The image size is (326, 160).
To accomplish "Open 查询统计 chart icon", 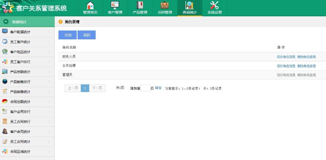I will pos(189,5).
